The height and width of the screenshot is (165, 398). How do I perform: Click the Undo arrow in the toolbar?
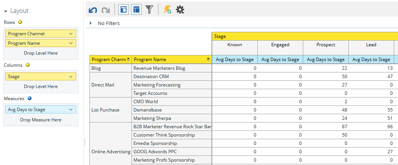click(93, 10)
